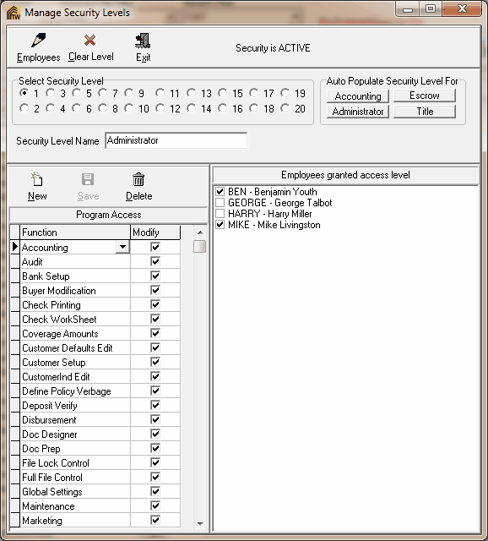The image size is (488, 541).
Task: Toggle Modify checkbox for Accounting
Action: tap(155, 247)
